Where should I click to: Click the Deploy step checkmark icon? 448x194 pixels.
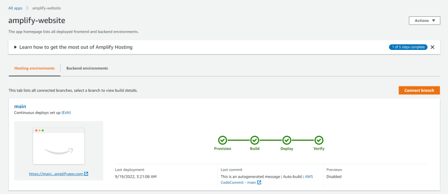tap(287, 141)
